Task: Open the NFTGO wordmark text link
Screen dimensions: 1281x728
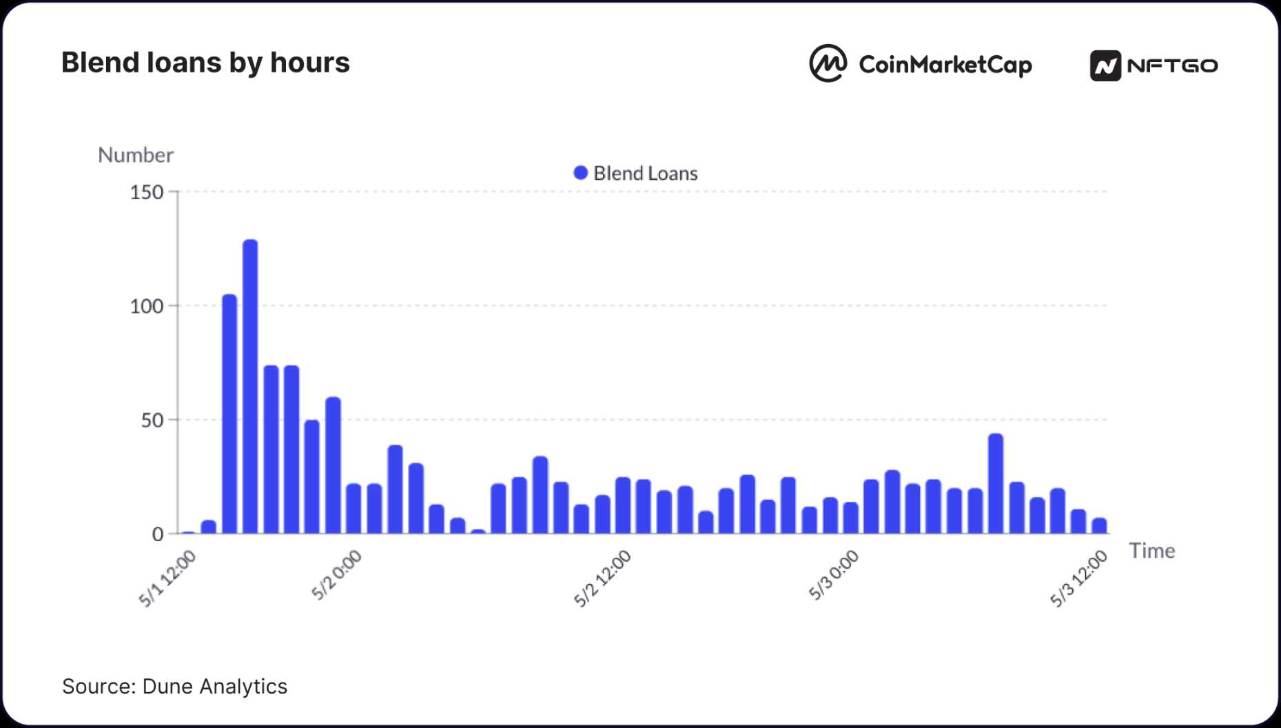Action: [1172, 66]
